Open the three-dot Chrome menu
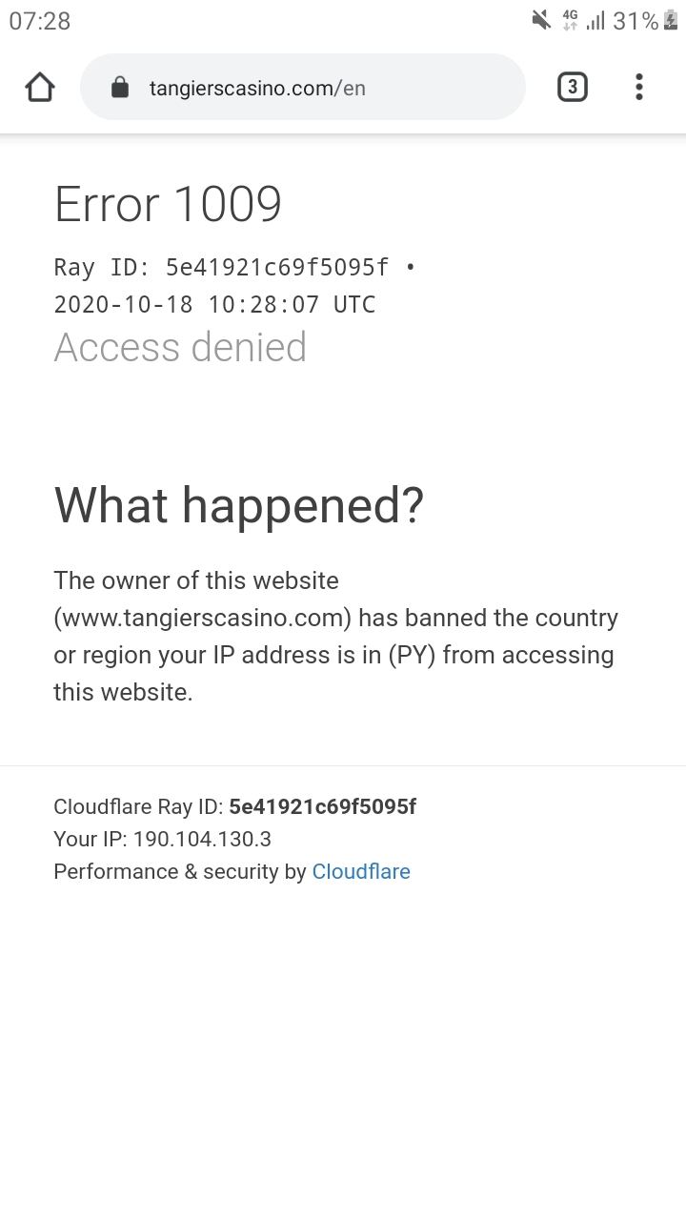The width and height of the screenshot is (686, 1220). click(639, 88)
